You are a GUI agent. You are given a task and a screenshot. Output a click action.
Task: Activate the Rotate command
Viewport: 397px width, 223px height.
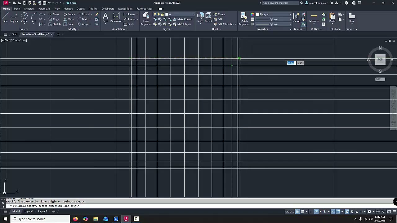click(x=69, y=14)
